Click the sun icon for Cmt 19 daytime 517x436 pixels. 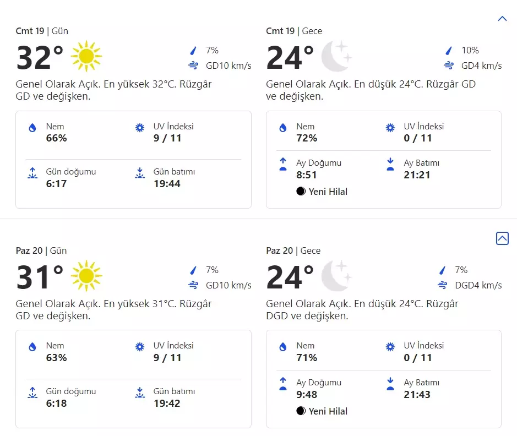[86, 56]
